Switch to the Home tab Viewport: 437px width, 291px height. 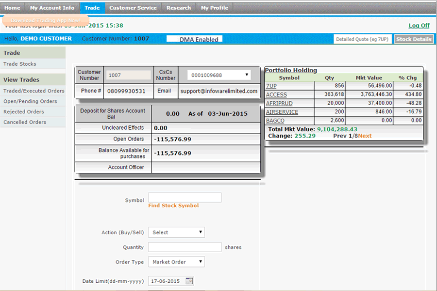(13, 8)
